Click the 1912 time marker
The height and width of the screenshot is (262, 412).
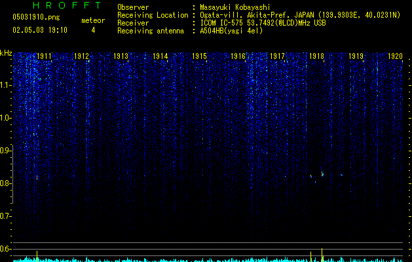tap(81, 56)
